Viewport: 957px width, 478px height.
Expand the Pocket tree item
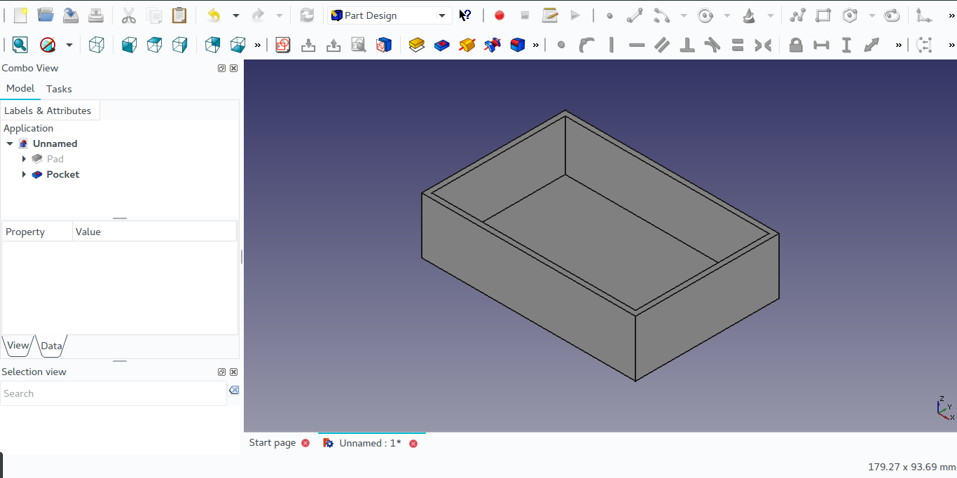coord(24,174)
